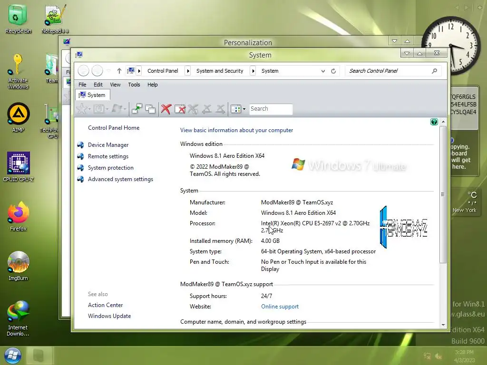Open the address bar history dropdown
This screenshot has width=487, height=365.
click(x=323, y=71)
